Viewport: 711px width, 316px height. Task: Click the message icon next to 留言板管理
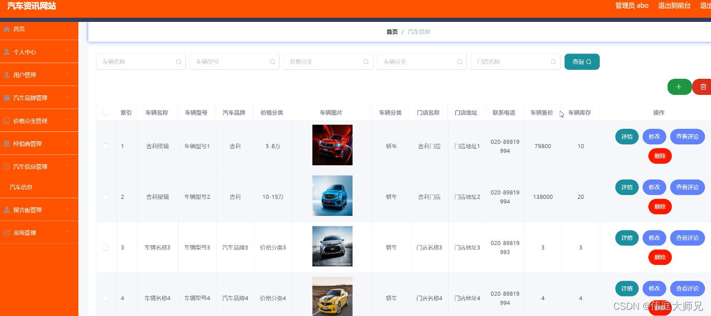point(7,209)
